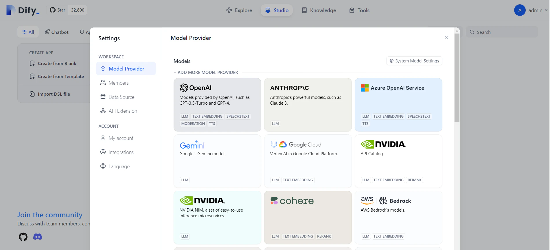Image resolution: width=550 pixels, height=250 pixels.
Task: Open the Knowledge tab
Action: coord(319,10)
